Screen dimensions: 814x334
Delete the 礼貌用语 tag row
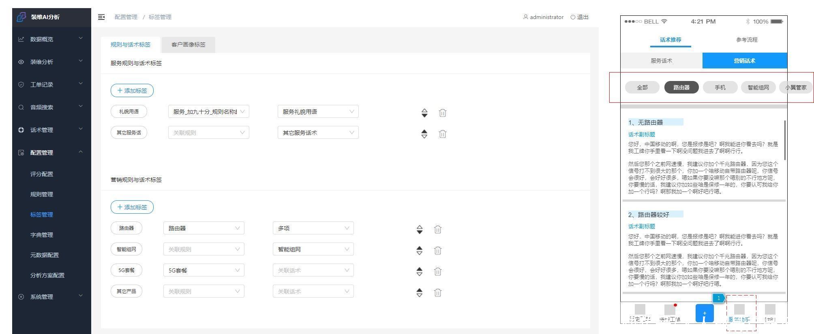(x=443, y=113)
